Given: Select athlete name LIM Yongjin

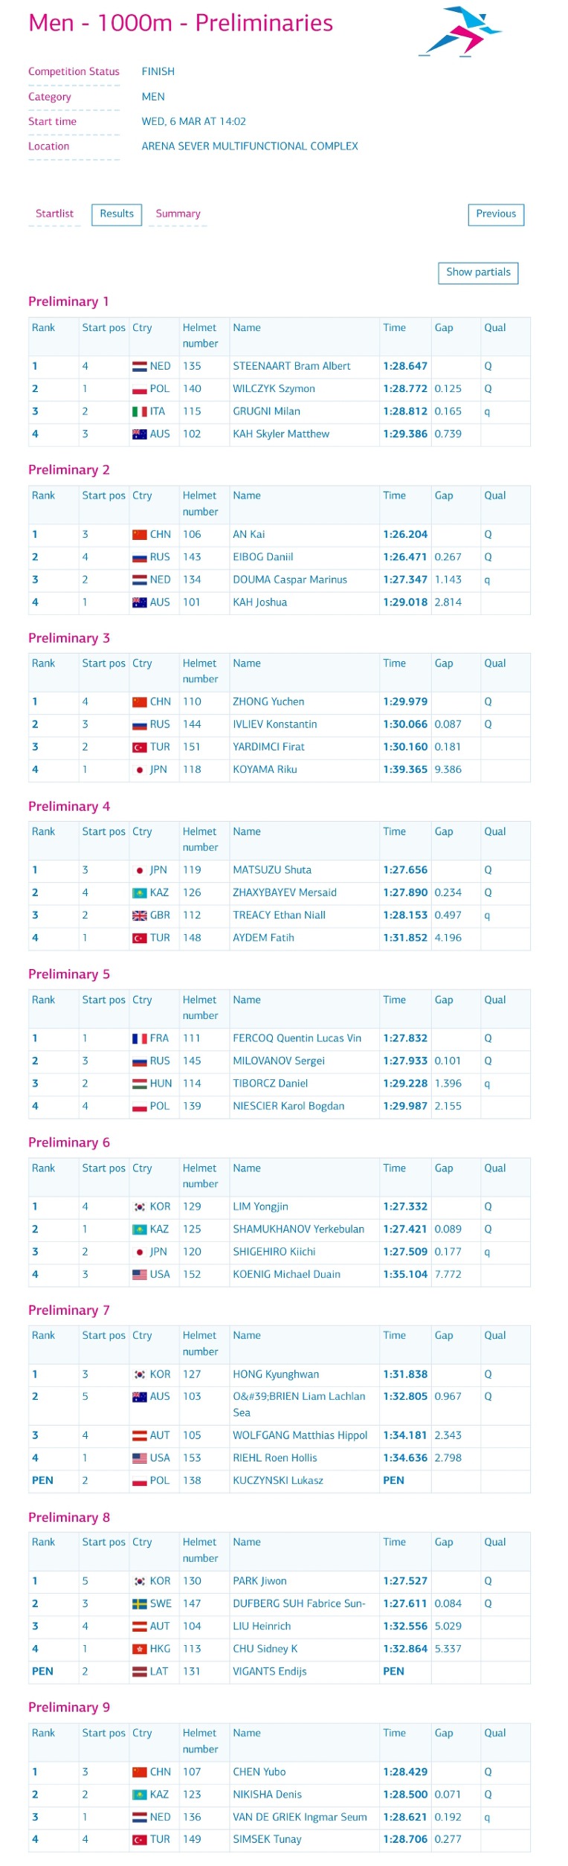Looking at the screenshot, I should pos(260,1207).
